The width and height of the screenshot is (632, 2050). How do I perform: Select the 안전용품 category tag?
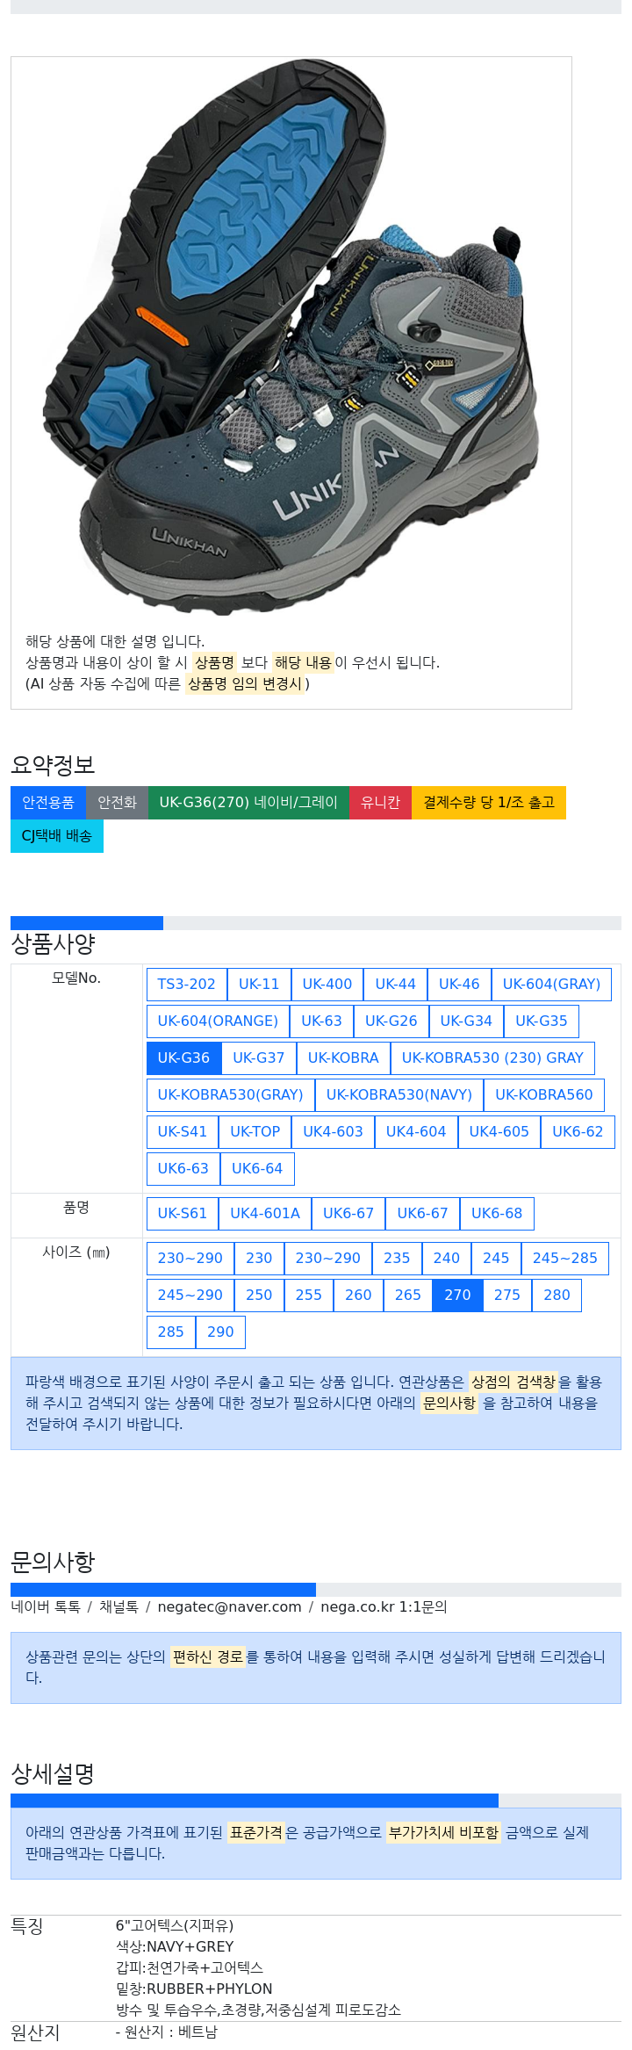pos(48,803)
